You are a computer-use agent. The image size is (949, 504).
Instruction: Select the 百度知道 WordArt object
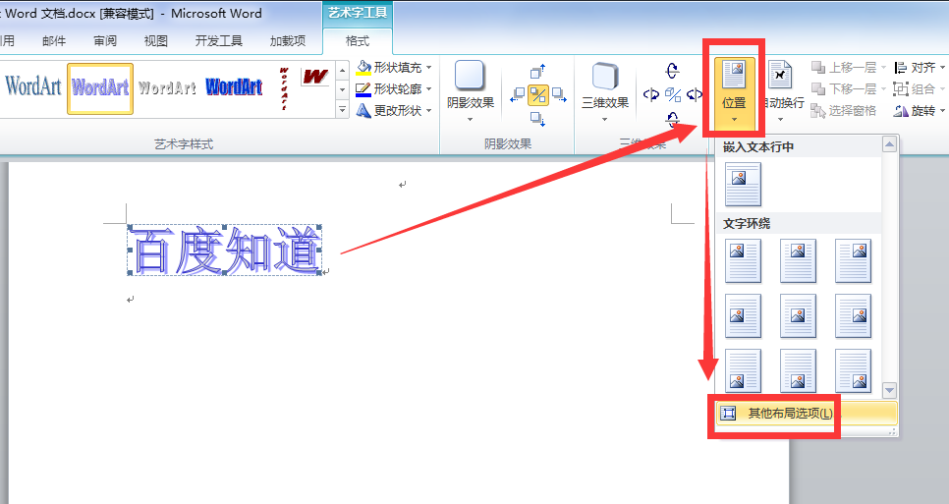pyautogui.click(x=225, y=251)
